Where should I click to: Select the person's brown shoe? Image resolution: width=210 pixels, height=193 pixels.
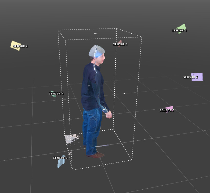(x=96, y=155)
